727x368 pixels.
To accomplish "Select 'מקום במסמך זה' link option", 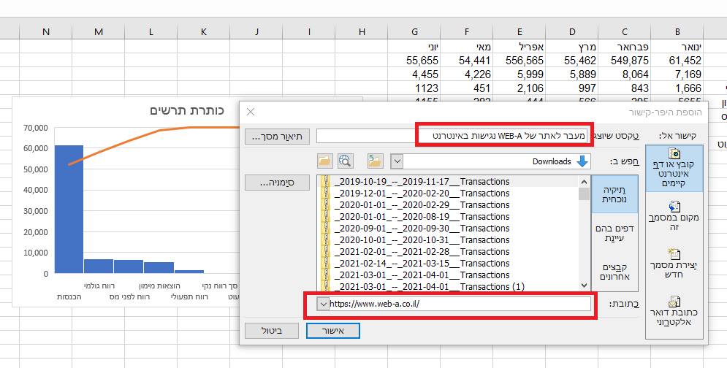I will pyautogui.click(x=674, y=216).
